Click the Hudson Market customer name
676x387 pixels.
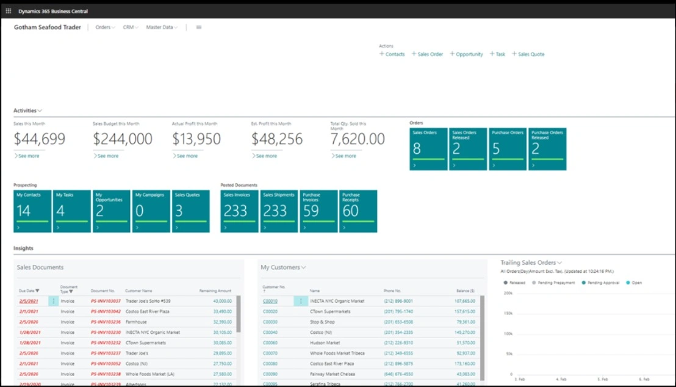click(325, 342)
